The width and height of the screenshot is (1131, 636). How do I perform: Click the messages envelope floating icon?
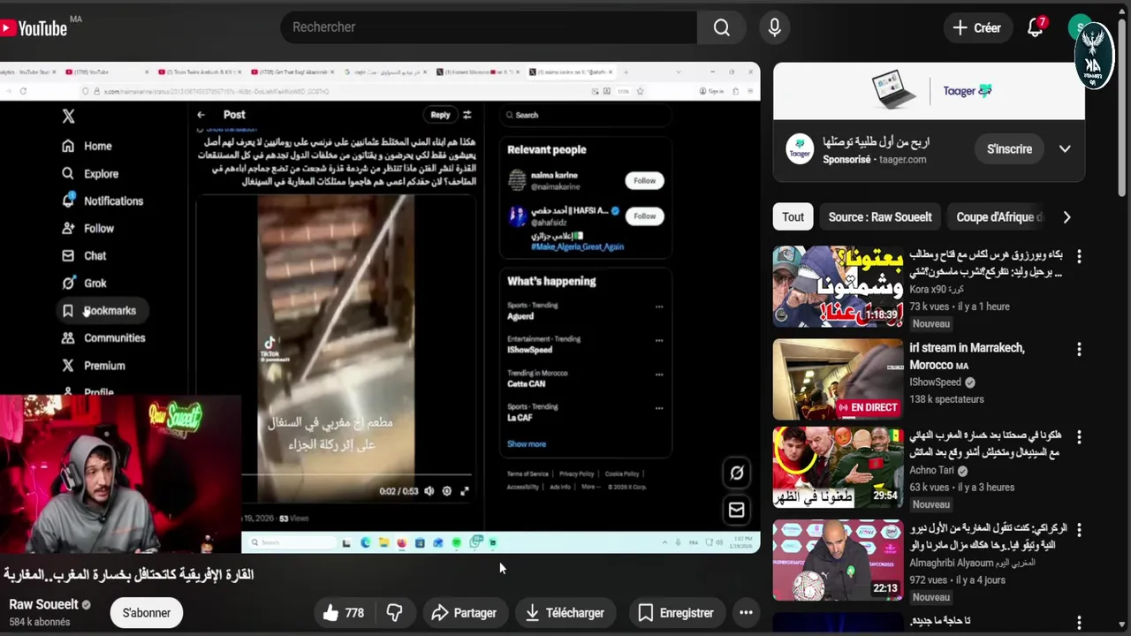tap(736, 510)
